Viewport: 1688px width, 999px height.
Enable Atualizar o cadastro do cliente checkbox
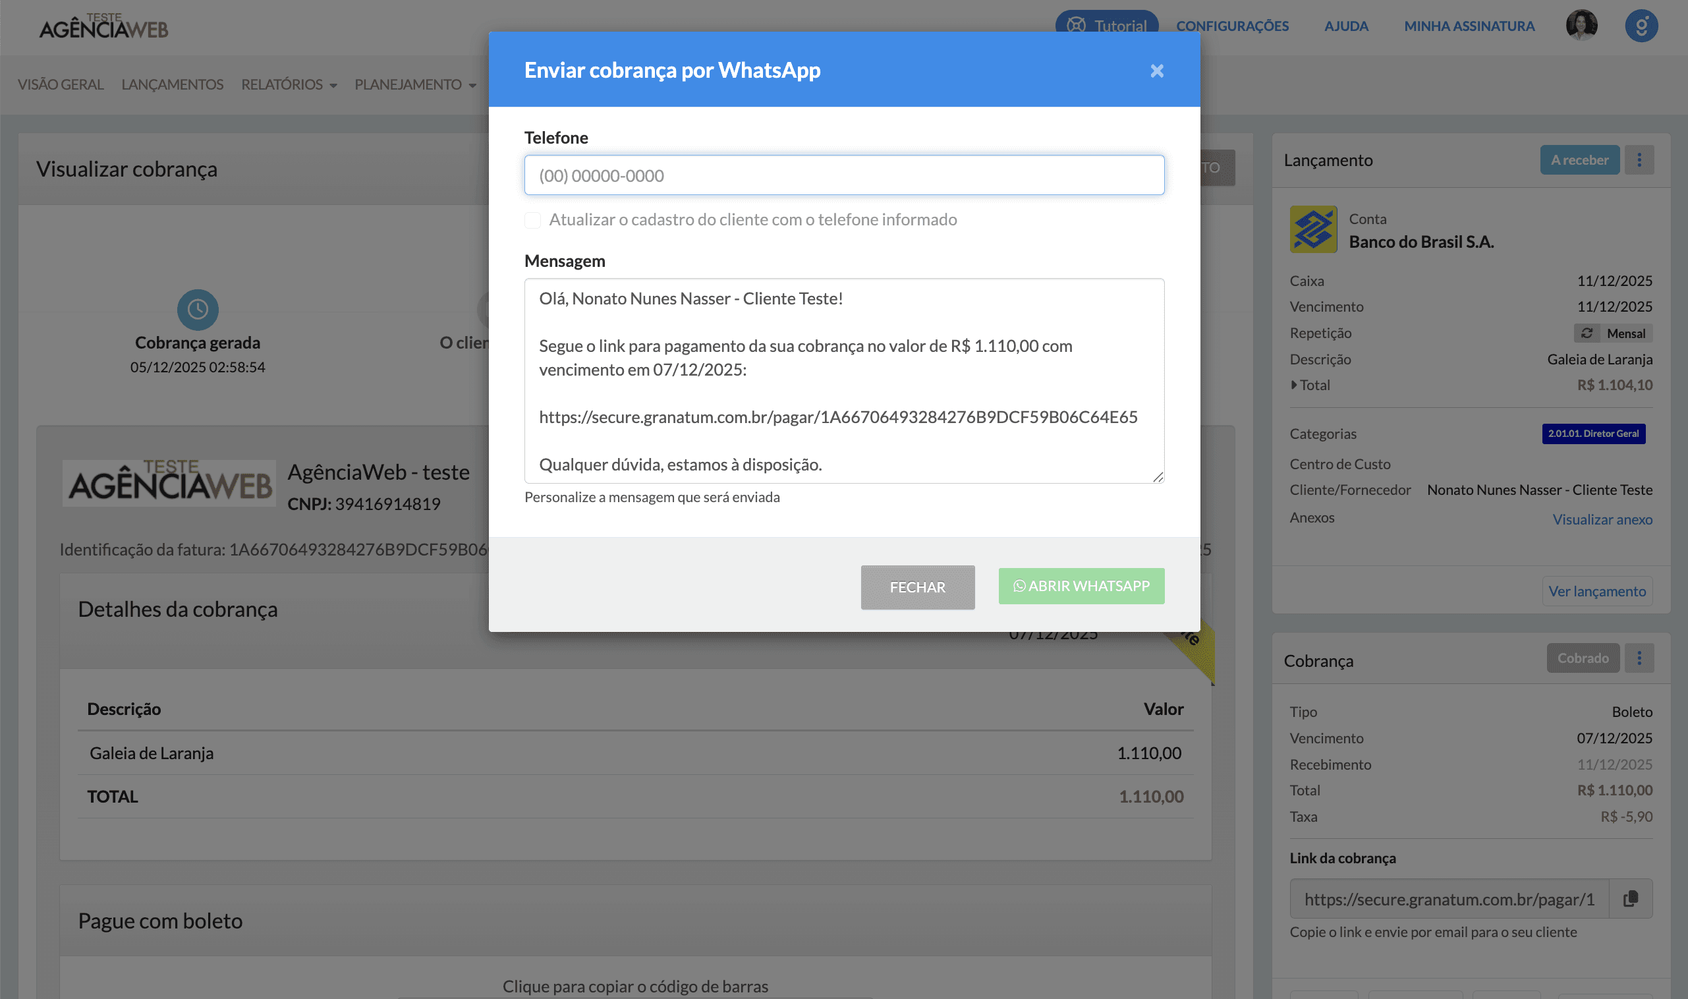coord(532,220)
